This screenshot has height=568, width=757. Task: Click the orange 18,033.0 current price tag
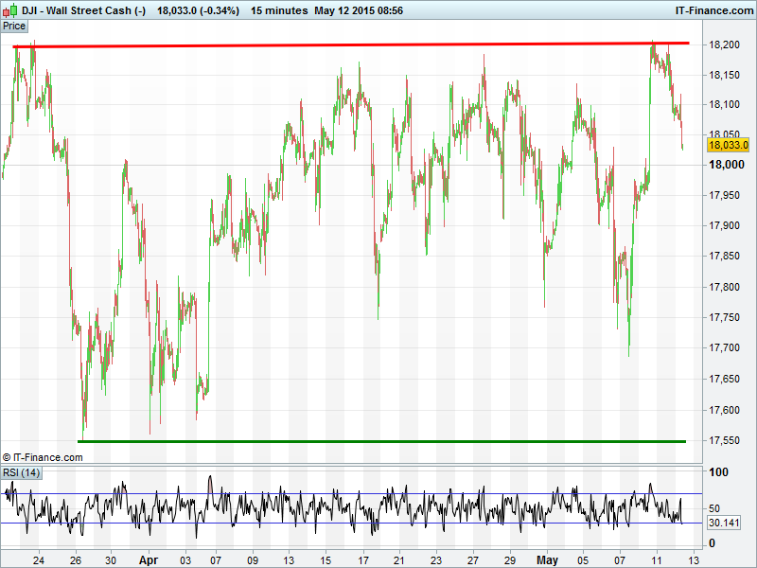coord(728,145)
